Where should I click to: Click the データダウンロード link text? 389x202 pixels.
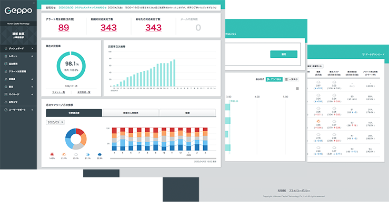point(375,55)
